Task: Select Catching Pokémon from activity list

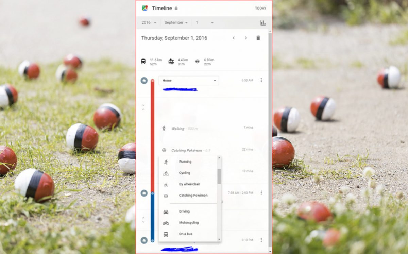Action: 193,196
